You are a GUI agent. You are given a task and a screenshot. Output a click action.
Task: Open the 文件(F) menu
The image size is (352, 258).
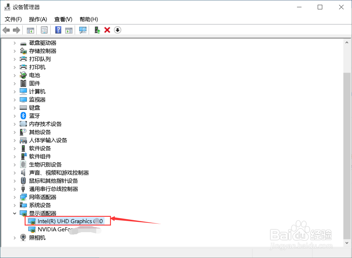(x=13, y=19)
